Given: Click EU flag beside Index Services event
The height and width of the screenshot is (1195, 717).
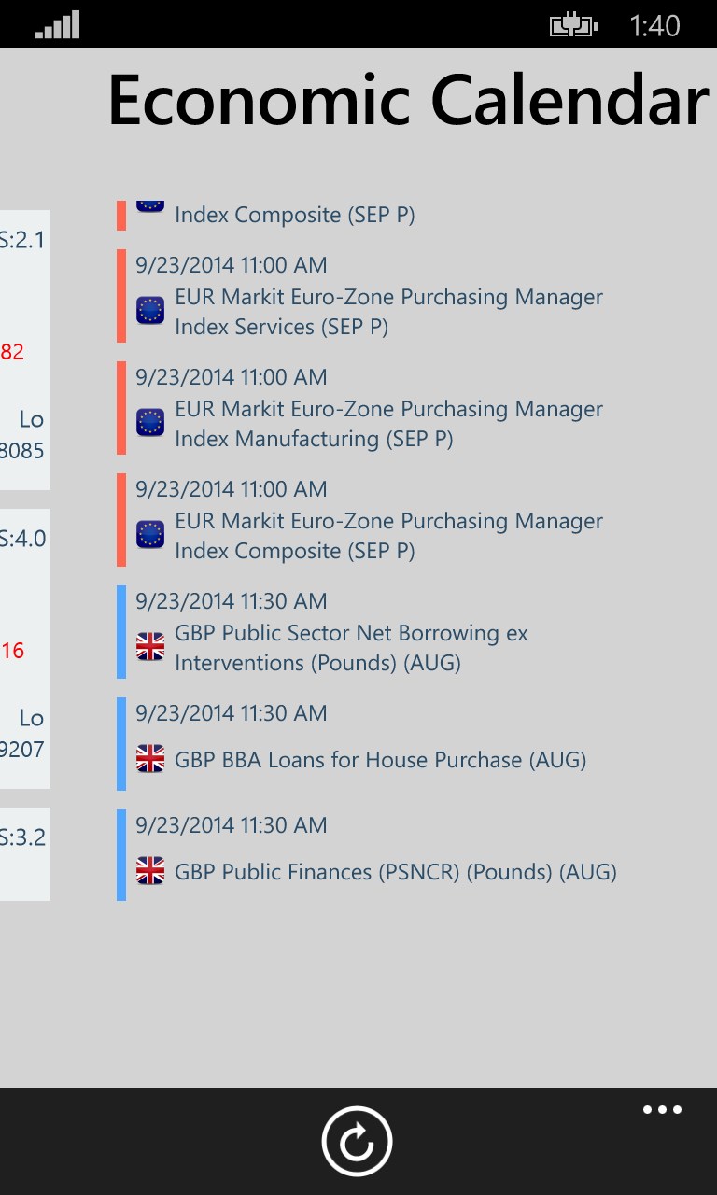Looking at the screenshot, I should coord(150,310).
